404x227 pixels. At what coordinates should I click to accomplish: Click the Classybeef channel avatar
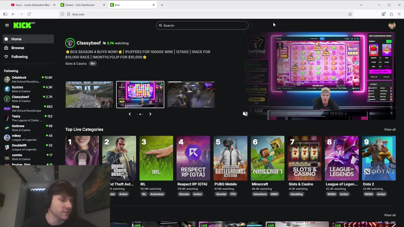pyautogui.click(x=70, y=43)
